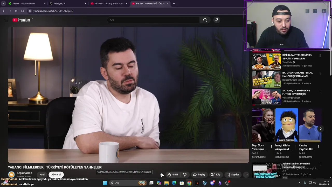Close the Kick Dashboard tab
Screen dimensions: 332x187
[x=44, y=4]
